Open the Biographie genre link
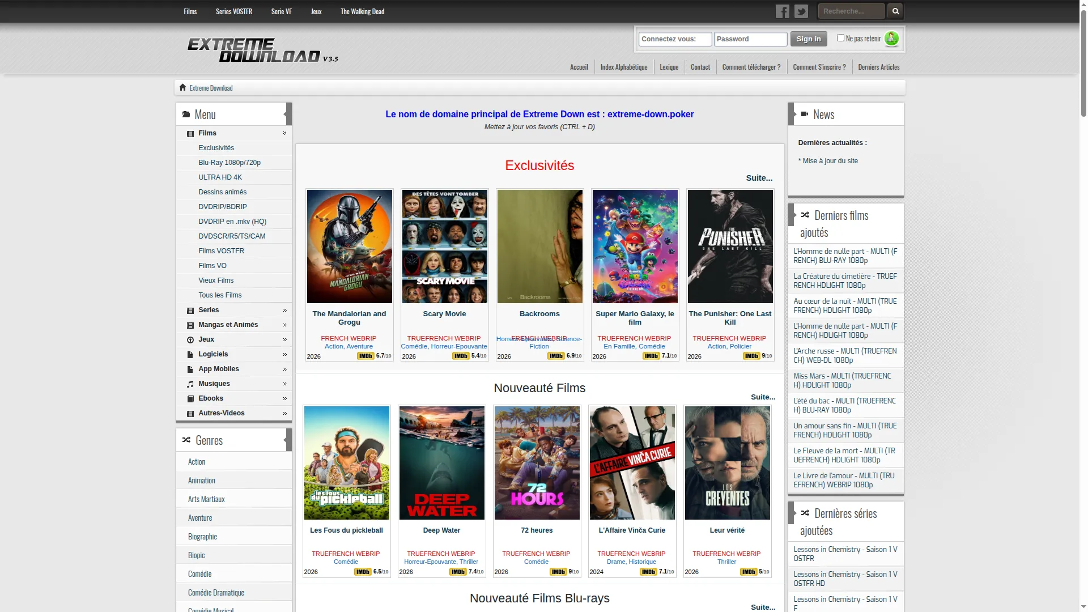The image size is (1088, 612). 202,537
